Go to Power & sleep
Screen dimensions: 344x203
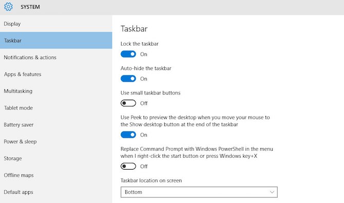[x=56, y=141]
